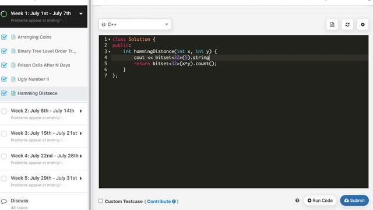Viewport: 373px width, 210px height.
Task: Click the Week 1 progress circle icon
Action: [x=4, y=14]
